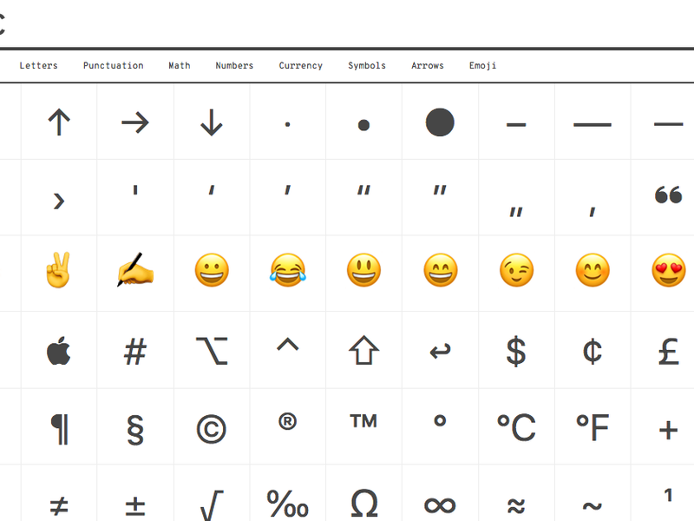Click the return arrow symbol

tap(440, 352)
